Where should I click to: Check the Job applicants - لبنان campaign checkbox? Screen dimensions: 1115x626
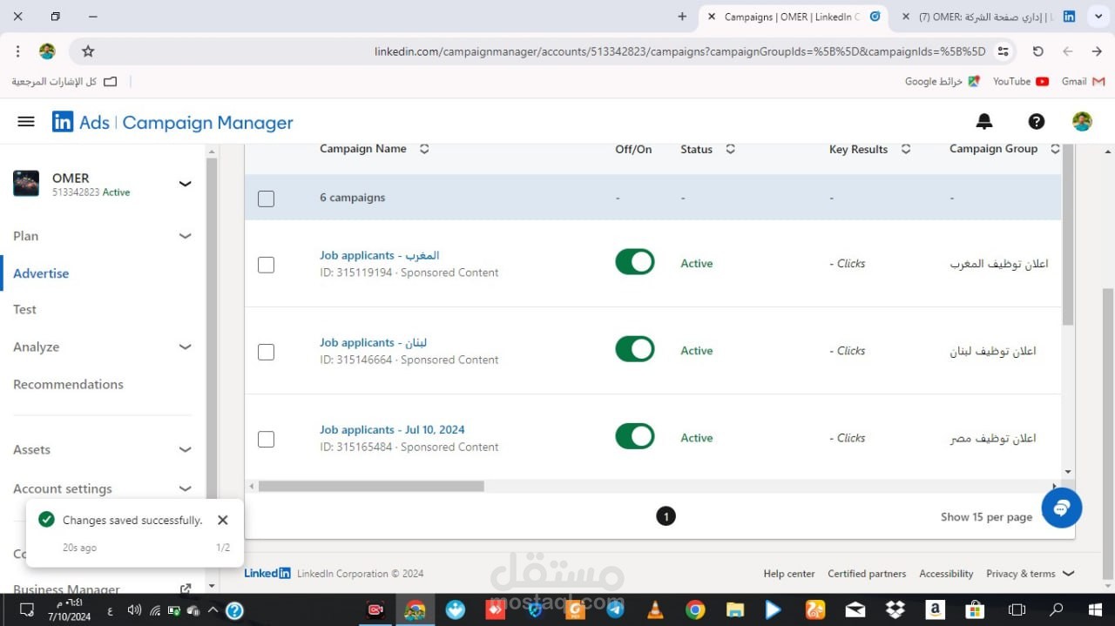click(267, 352)
